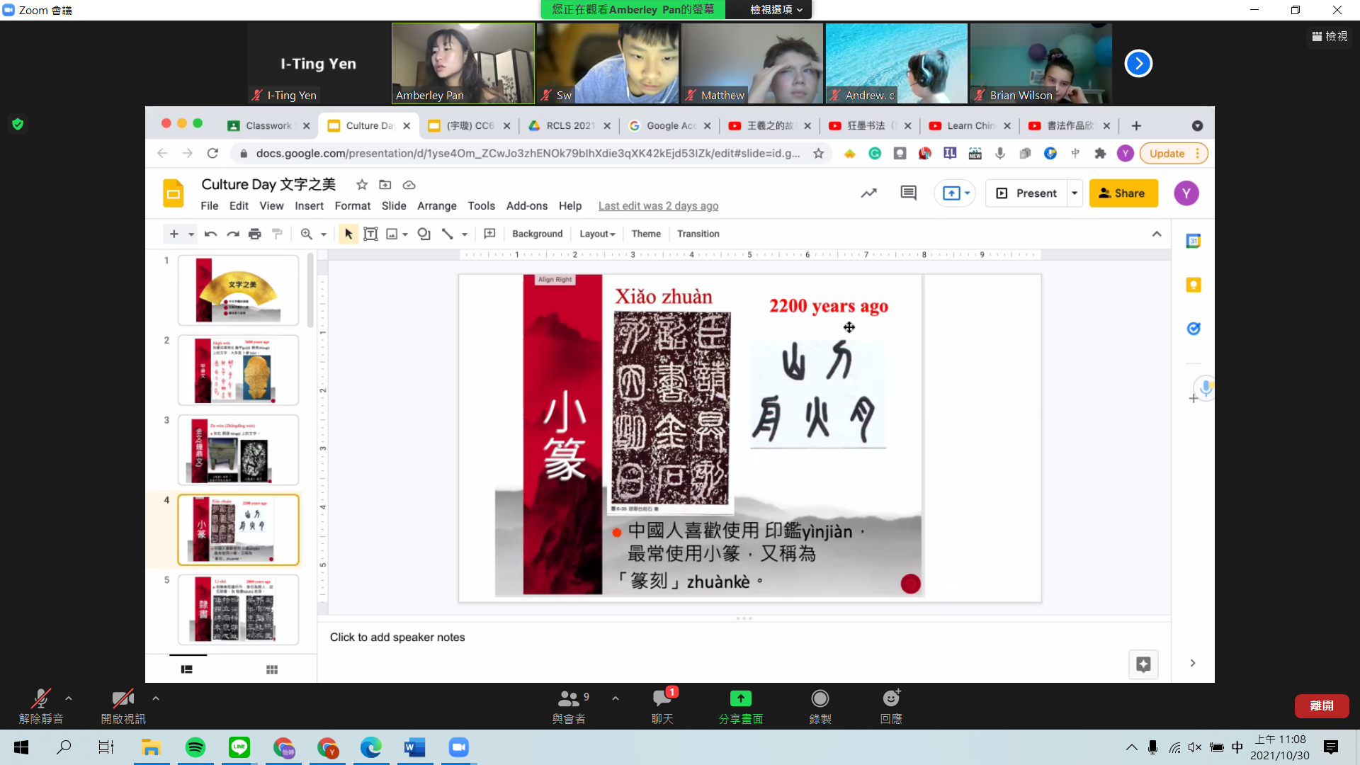
Task: Open the activity dashboard trend icon
Action: pyautogui.click(x=869, y=193)
